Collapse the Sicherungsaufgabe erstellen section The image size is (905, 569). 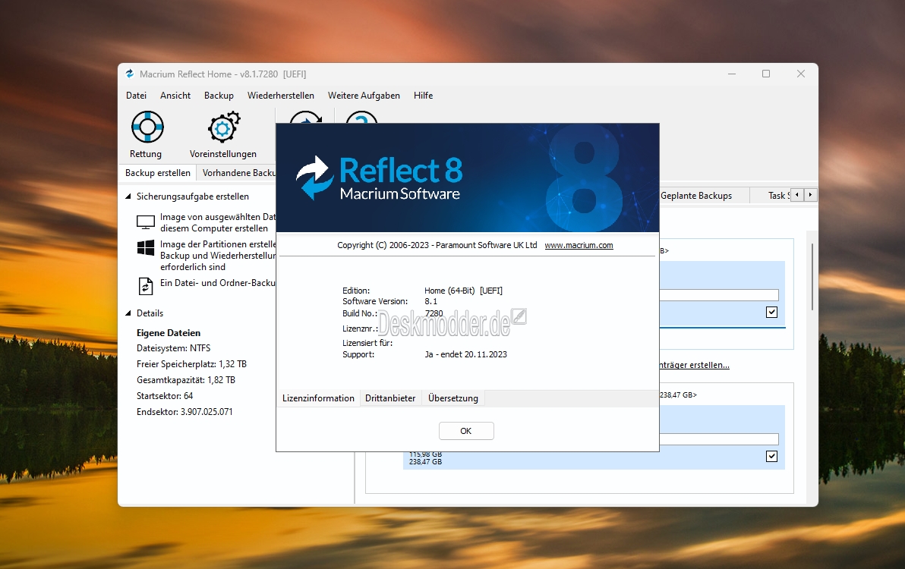128,196
